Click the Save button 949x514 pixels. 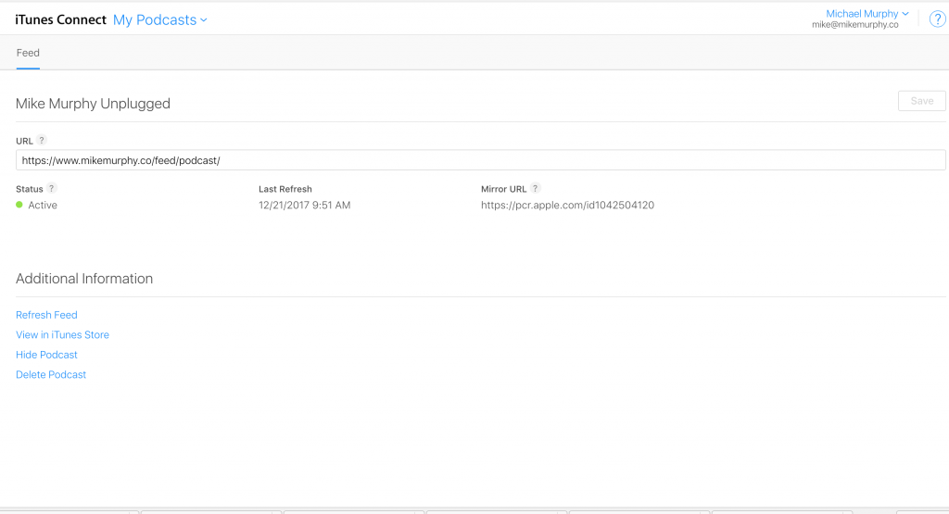922,101
